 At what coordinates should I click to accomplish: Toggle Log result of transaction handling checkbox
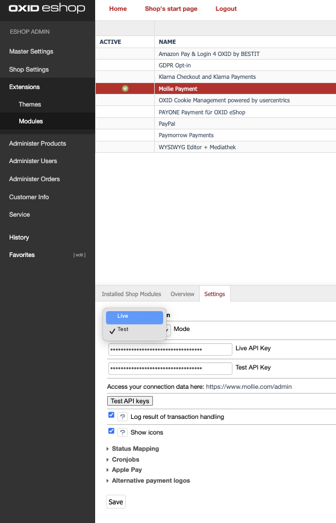pos(111,415)
